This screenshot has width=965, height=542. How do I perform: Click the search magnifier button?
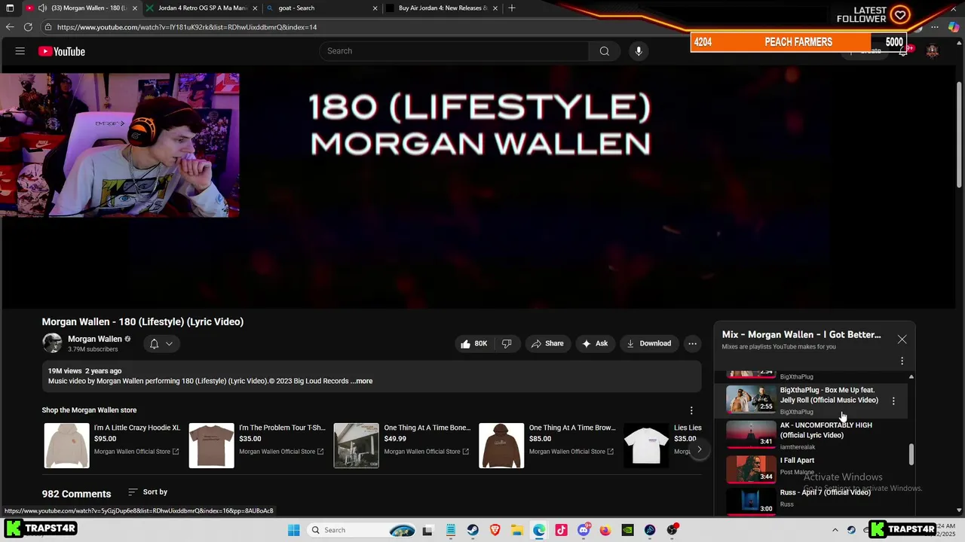[x=604, y=51]
